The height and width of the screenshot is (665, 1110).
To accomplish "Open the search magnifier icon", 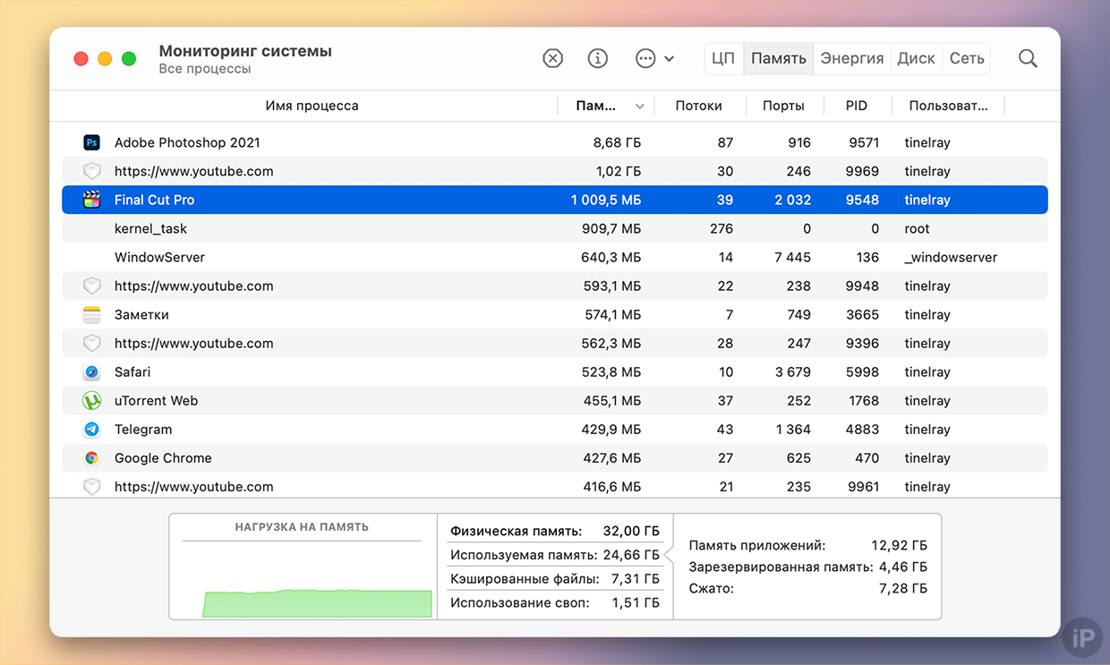I will [1028, 58].
